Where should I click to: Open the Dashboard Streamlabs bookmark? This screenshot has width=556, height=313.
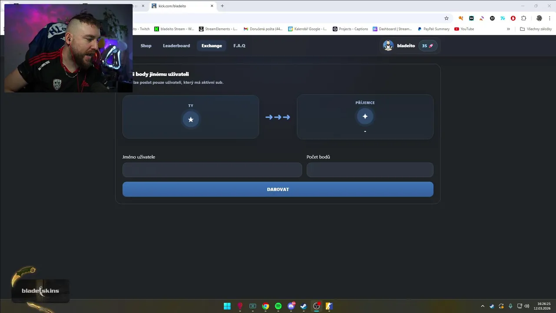pos(392,29)
